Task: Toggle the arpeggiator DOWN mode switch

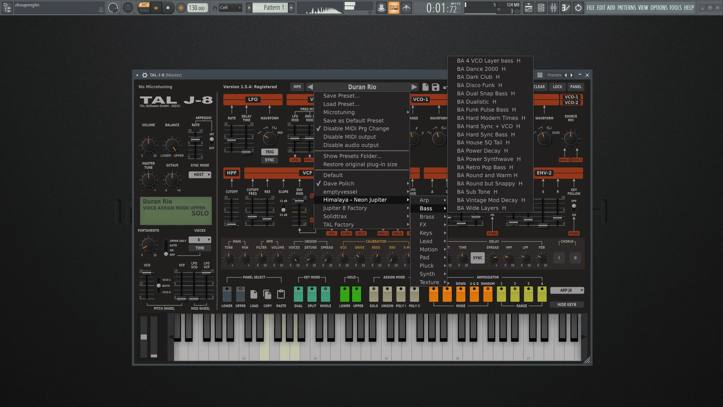Action: [x=461, y=294]
